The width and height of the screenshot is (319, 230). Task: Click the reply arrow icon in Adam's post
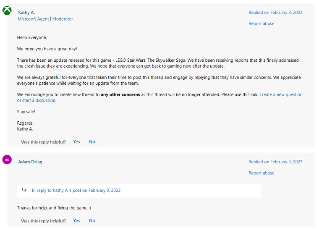pyautogui.click(x=24, y=190)
